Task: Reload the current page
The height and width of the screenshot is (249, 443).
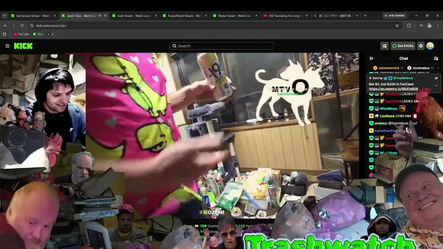Action: 22,26
